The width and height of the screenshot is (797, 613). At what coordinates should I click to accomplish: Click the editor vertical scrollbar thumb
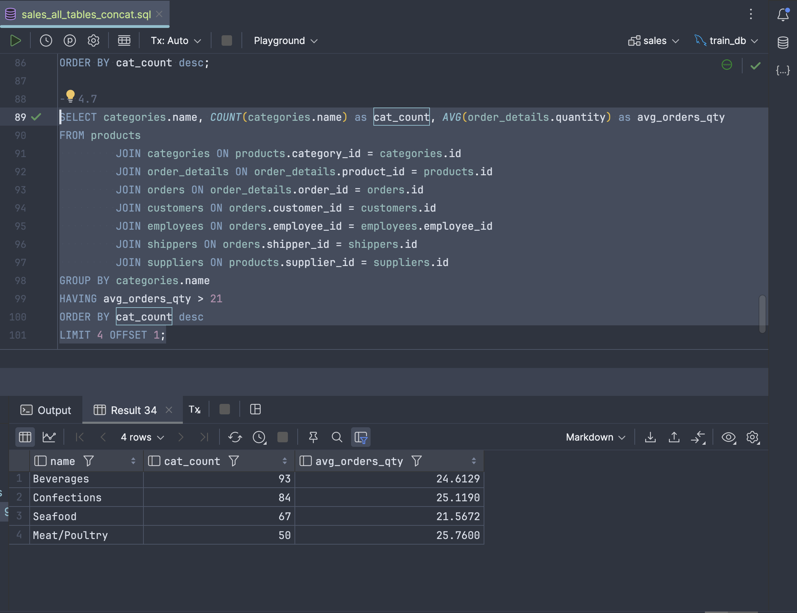[x=762, y=313]
